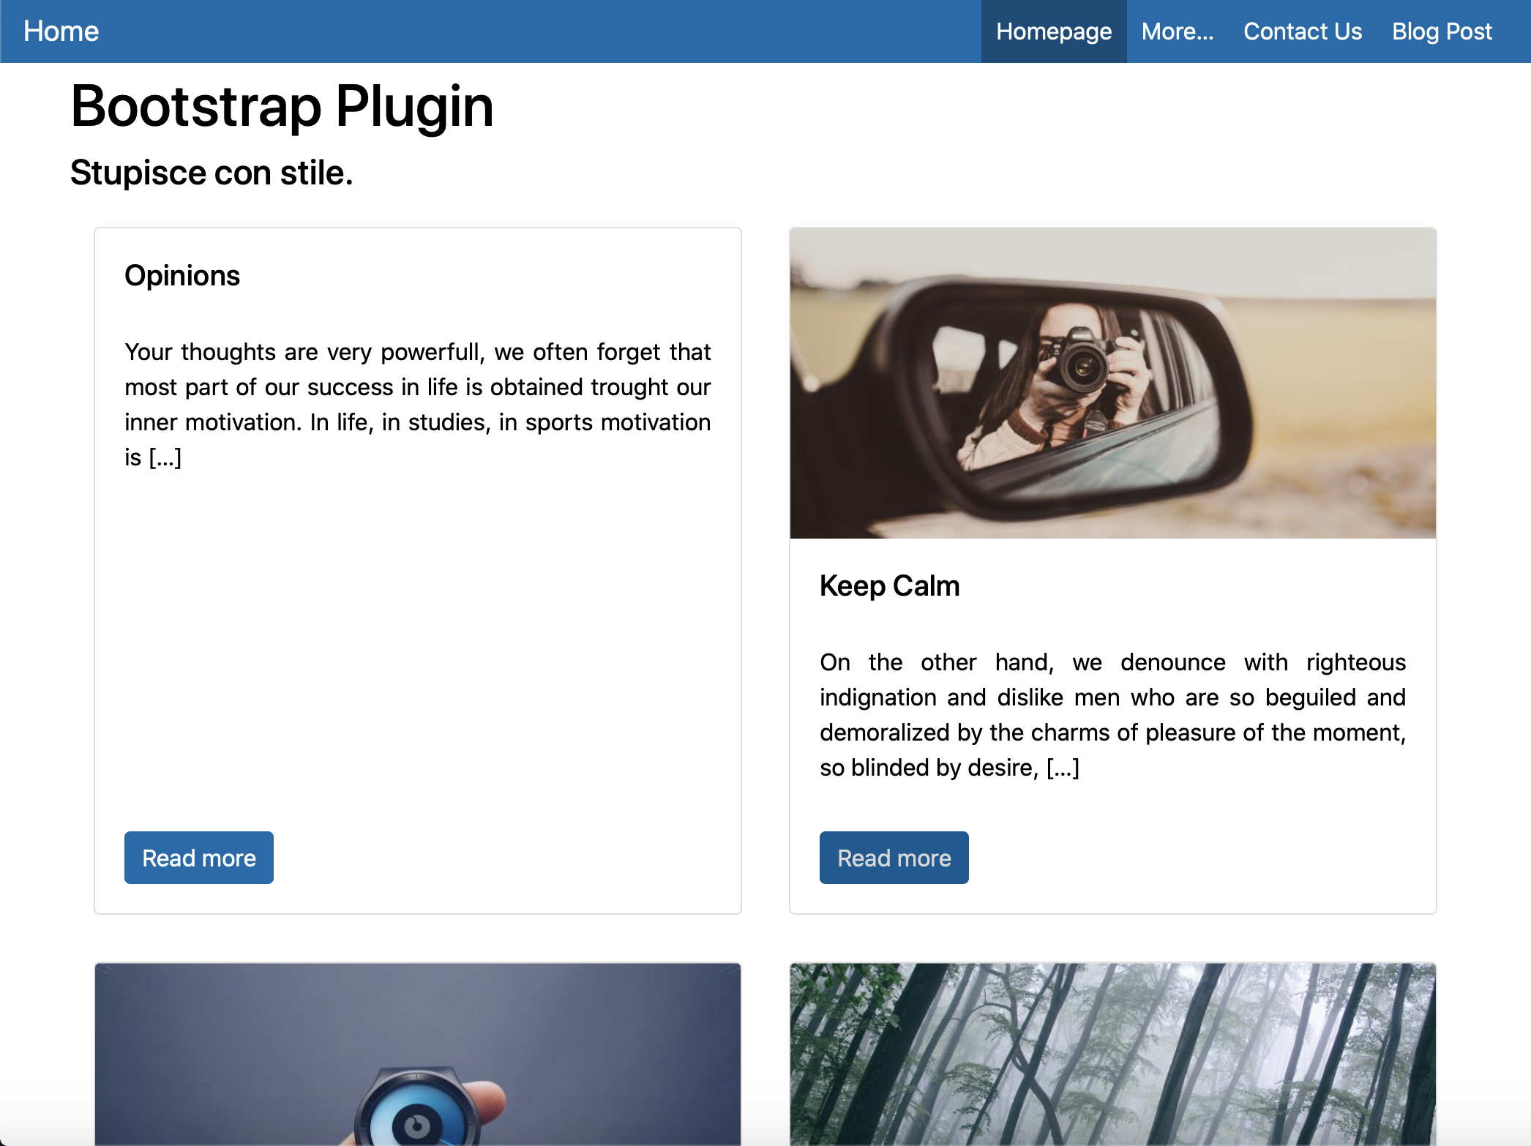Click the Keep Calm excerpt paragraph
Image resolution: width=1531 pixels, height=1146 pixels.
[x=1112, y=715]
